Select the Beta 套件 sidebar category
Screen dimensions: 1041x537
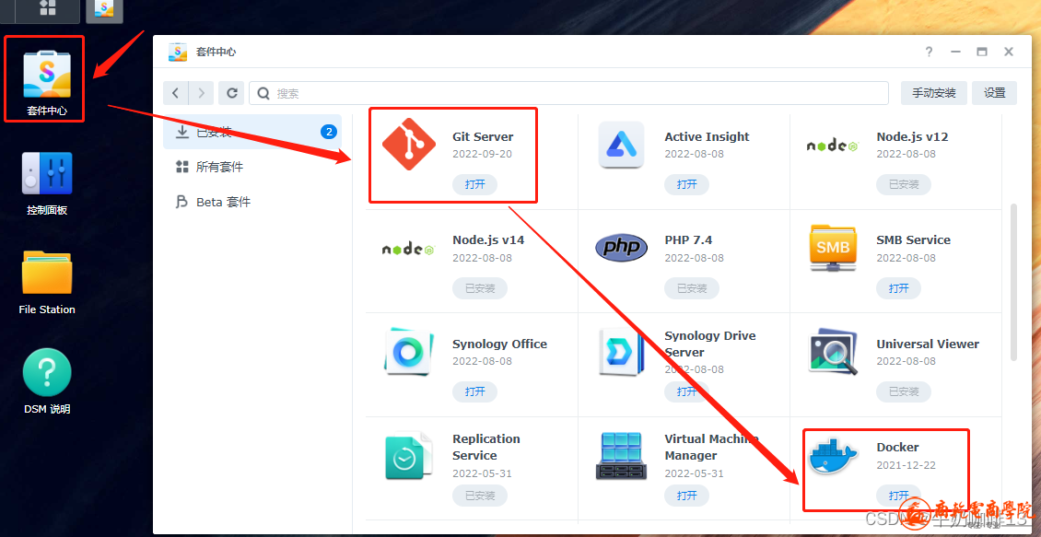(252, 202)
